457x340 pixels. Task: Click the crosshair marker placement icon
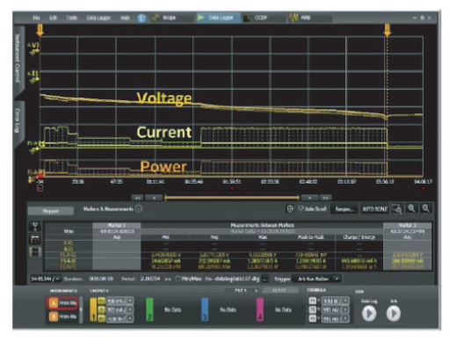click(x=290, y=209)
